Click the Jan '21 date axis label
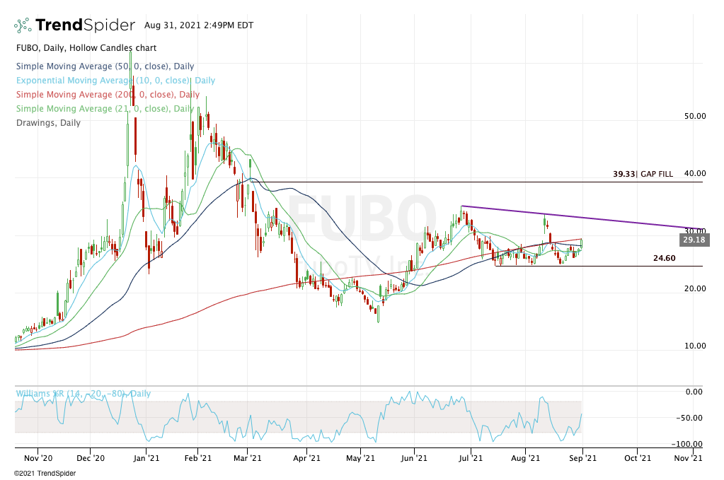The width and height of the screenshot is (724, 480). [x=146, y=458]
